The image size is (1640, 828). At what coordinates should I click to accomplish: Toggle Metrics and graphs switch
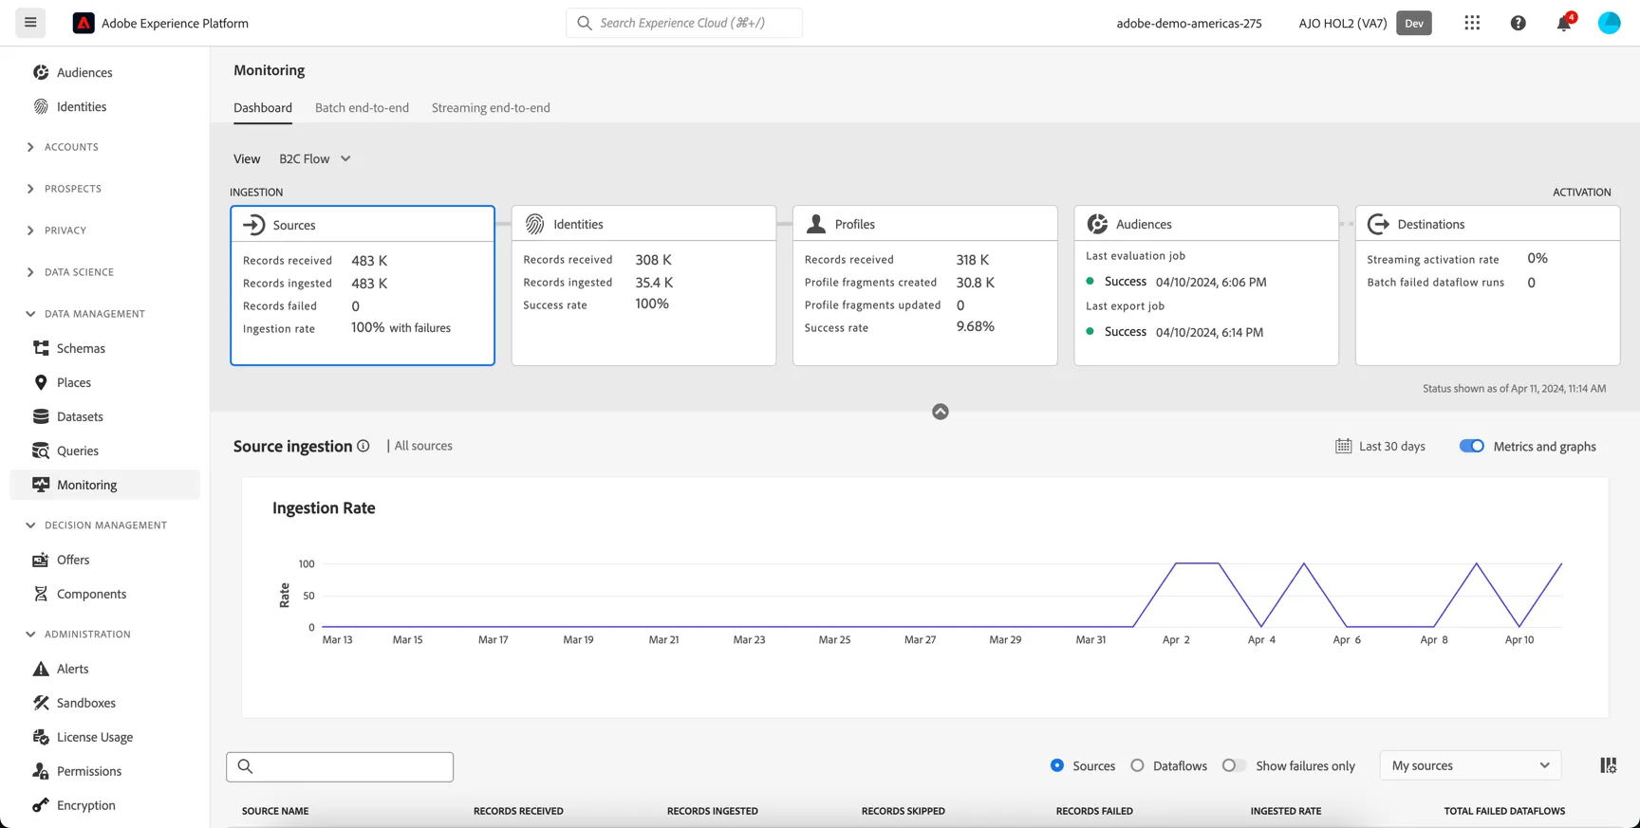tap(1472, 446)
